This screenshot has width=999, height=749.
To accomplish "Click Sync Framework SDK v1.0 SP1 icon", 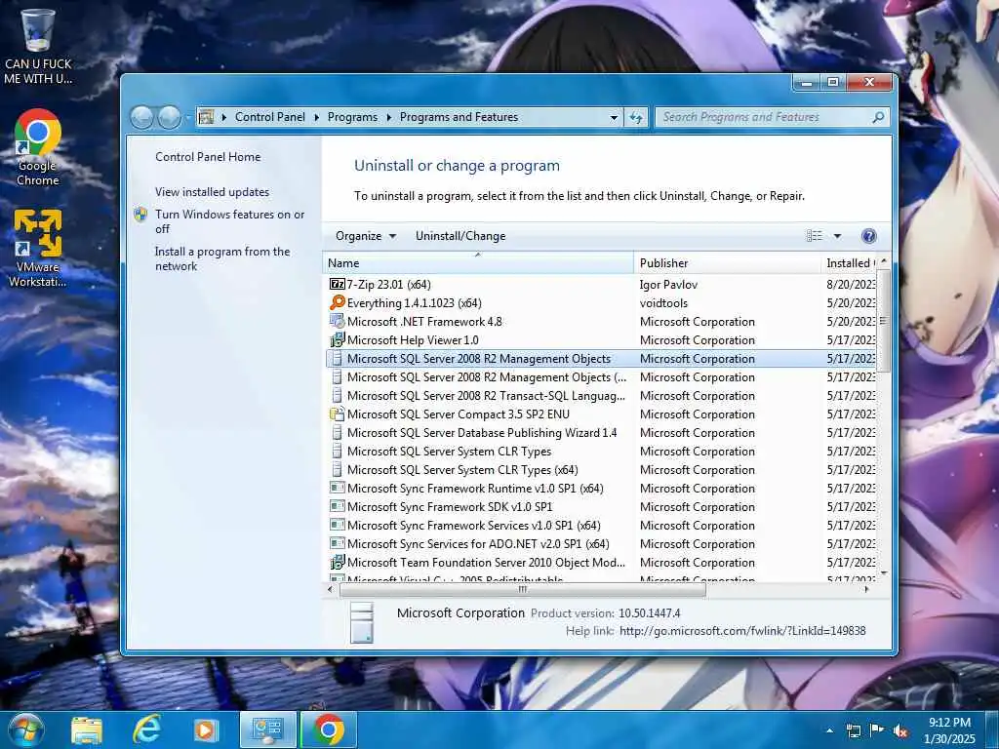I will coord(337,507).
